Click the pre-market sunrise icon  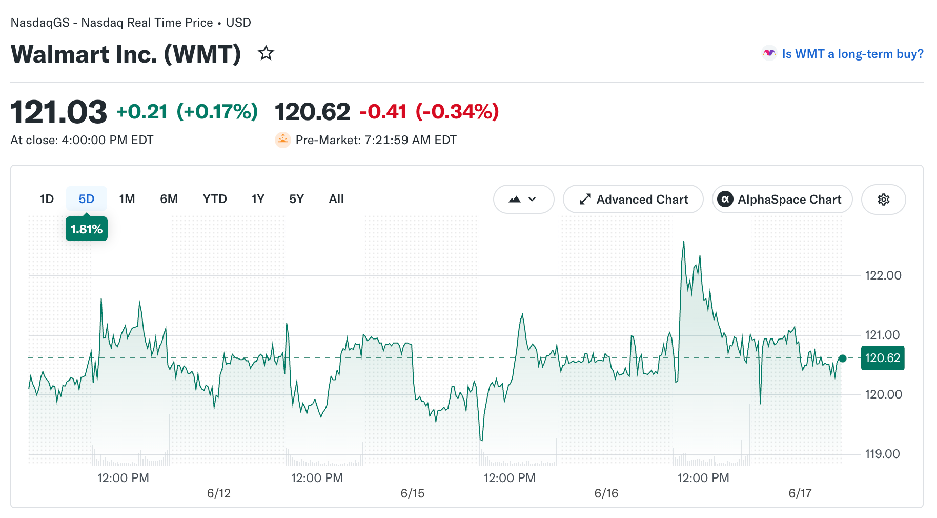[x=283, y=140]
